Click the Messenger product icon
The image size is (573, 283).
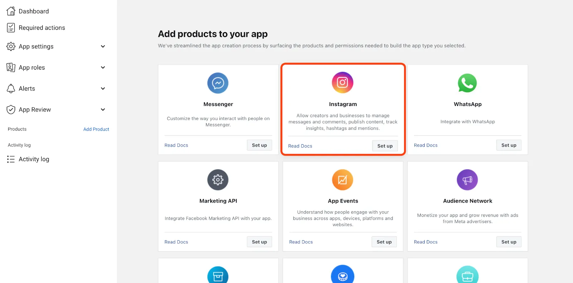(218, 83)
